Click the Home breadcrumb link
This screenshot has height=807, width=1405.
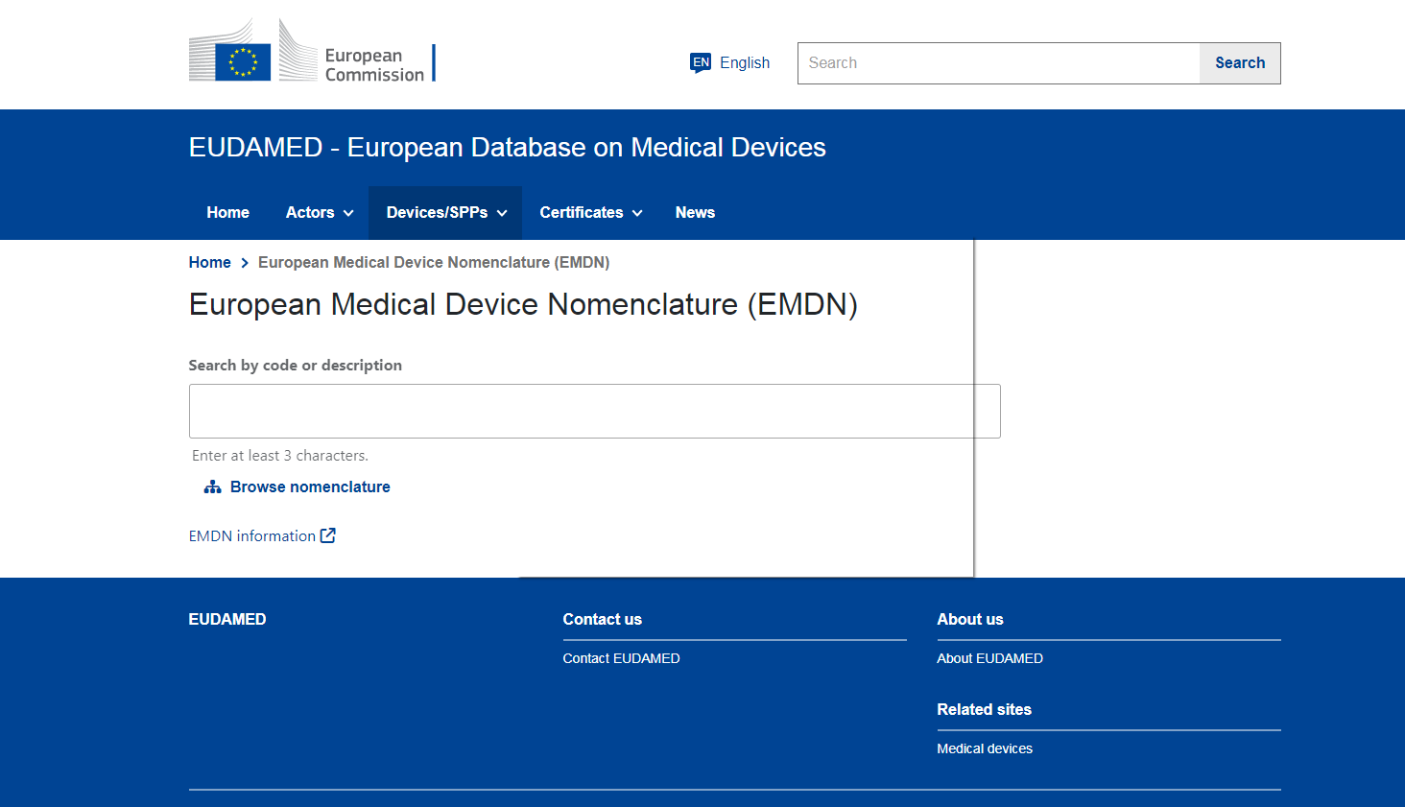click(209, 263)
